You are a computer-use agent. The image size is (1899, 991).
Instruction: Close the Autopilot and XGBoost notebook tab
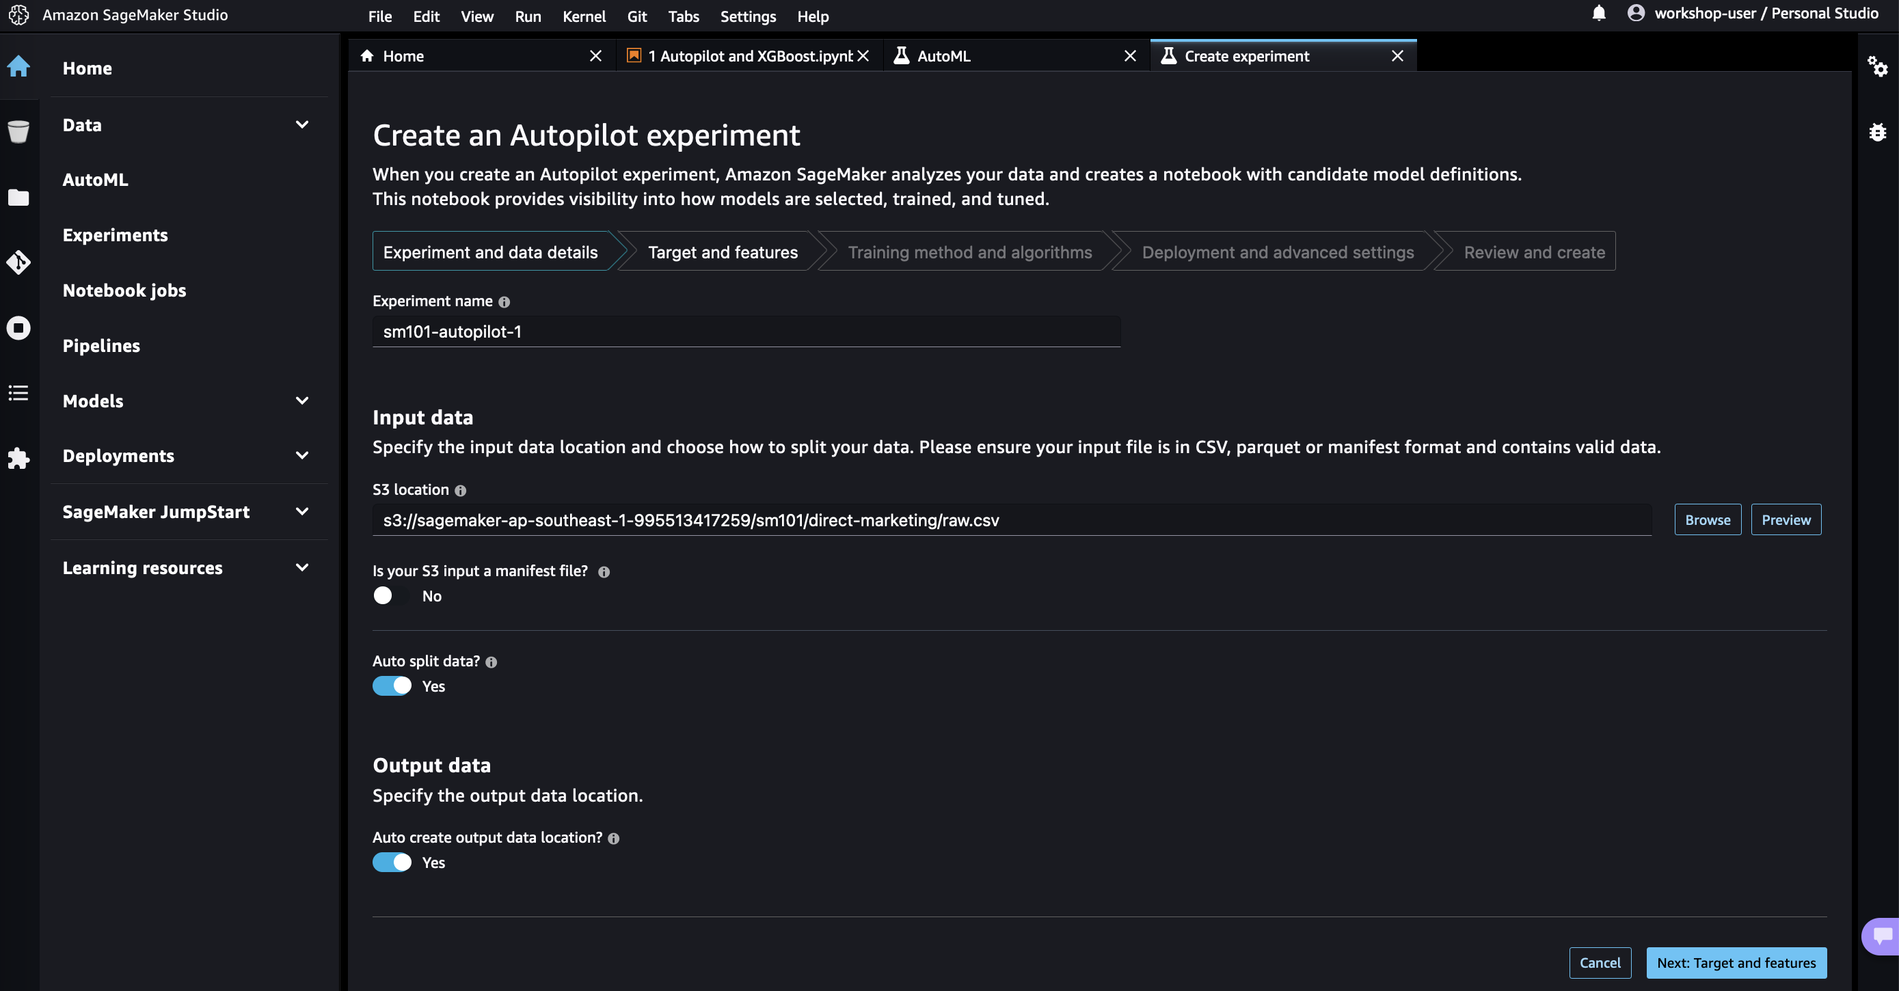[x=863, y=56]
